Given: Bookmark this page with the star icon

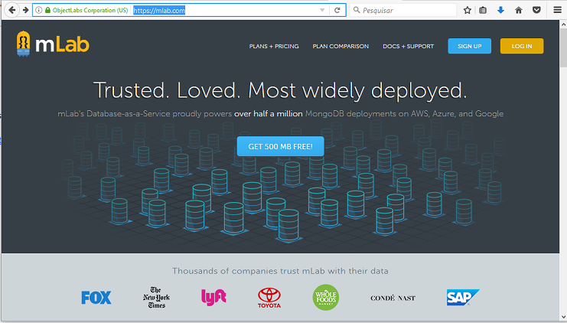Looking at the screenshot, I should click(x=468, y=10).
